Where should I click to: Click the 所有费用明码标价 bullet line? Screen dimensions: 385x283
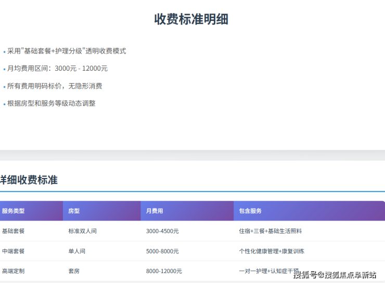55,86
